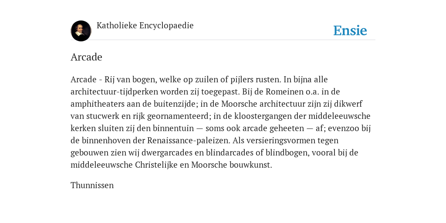This screenshot has height=223, width=446.
Task: Click the Katholieke Encyclopaedie source name
Action: click(x=145, y=25)
